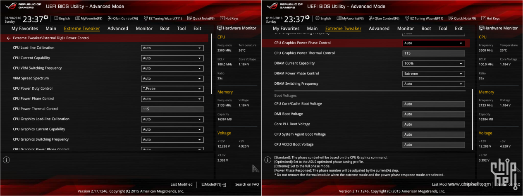
Task: Open CPU Graphics Load-line Calibration dropdown
Action: 172,119
